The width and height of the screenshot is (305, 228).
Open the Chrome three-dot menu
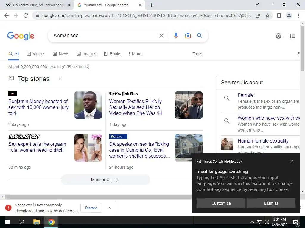298,15
